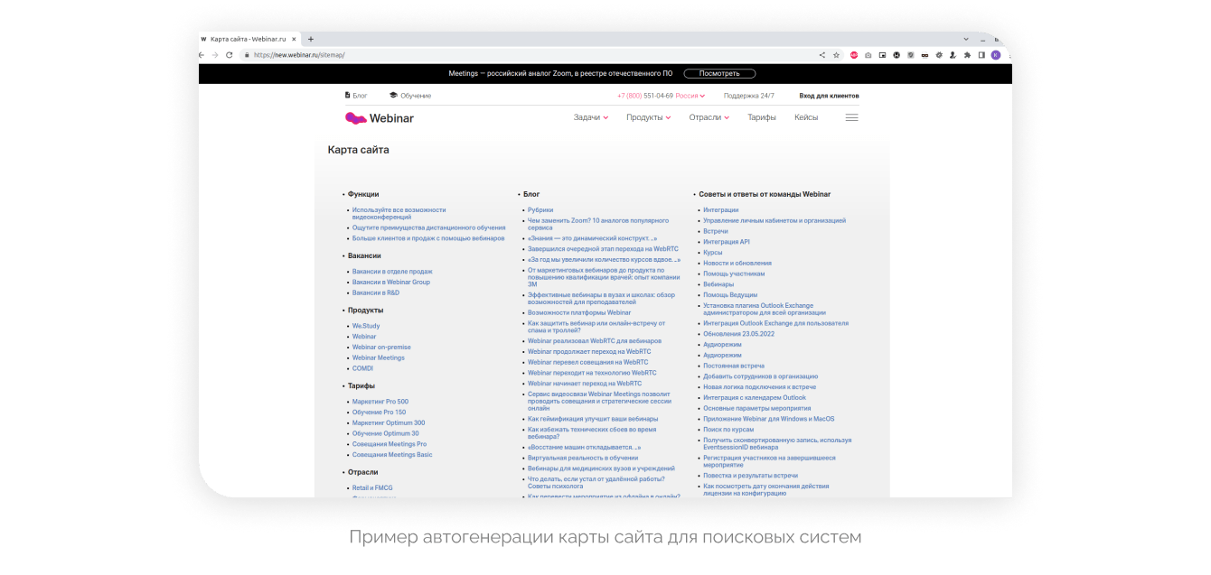Screen dimensions: 1211x575
Task: Open 'Вакансии в Webinar Group' link
Action: [x=391, y=283]
